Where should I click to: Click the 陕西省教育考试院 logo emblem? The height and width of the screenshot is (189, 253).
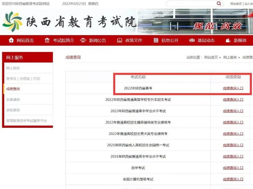(x=12, y=21)
